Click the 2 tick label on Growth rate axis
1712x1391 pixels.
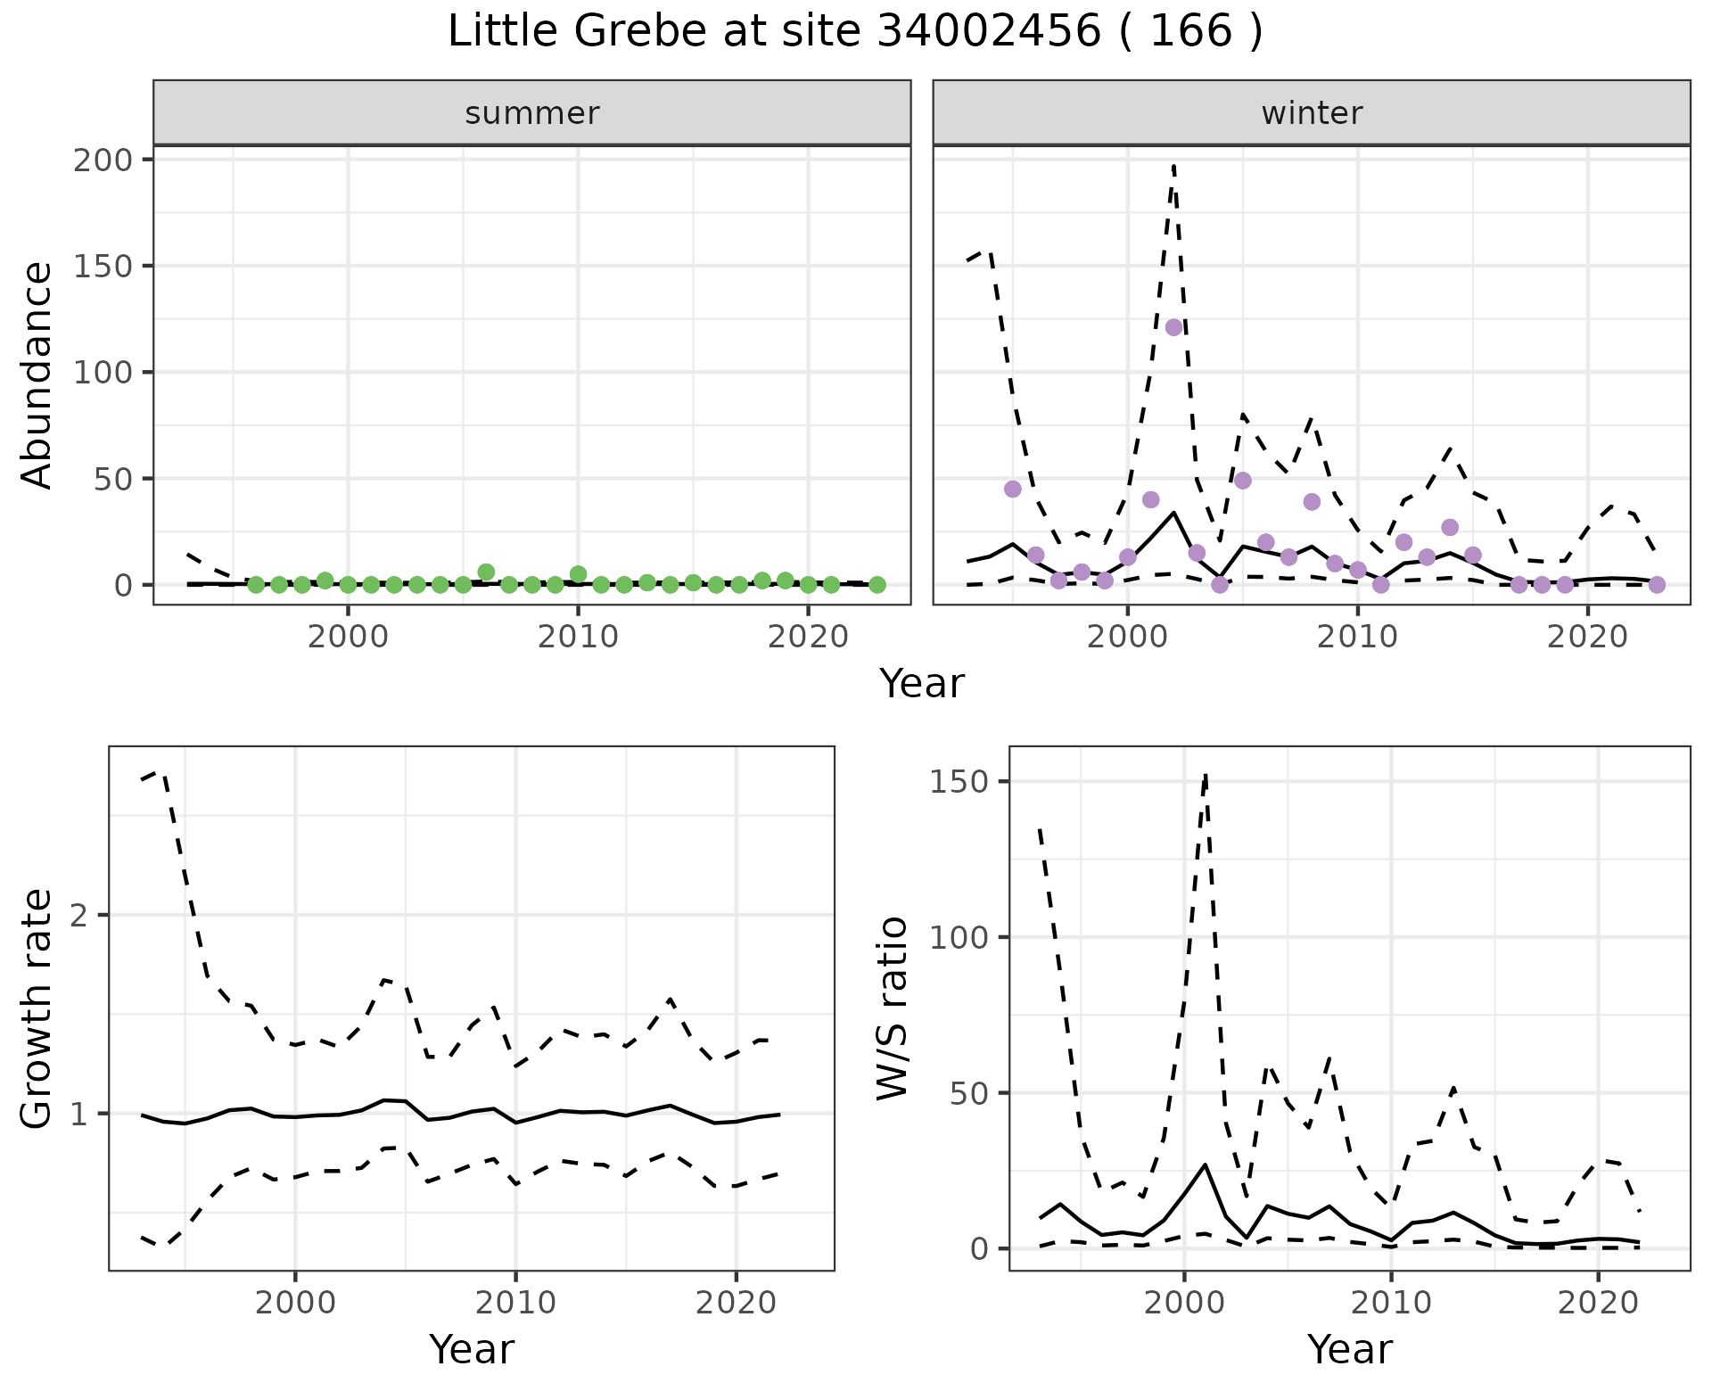pyautogui.click(x=77, y=916)
